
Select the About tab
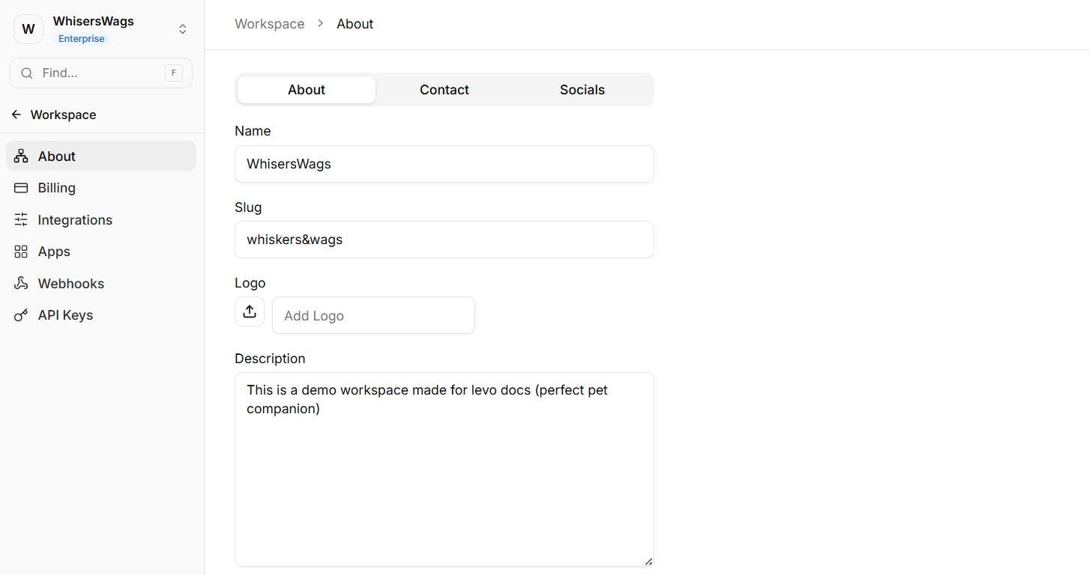click(x=307, y=90)
